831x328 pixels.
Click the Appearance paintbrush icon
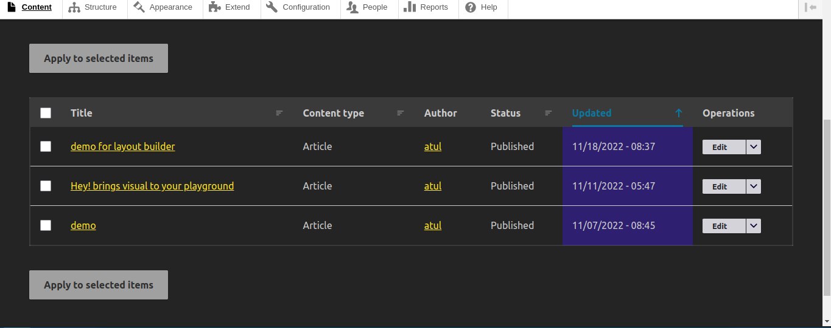139,7
